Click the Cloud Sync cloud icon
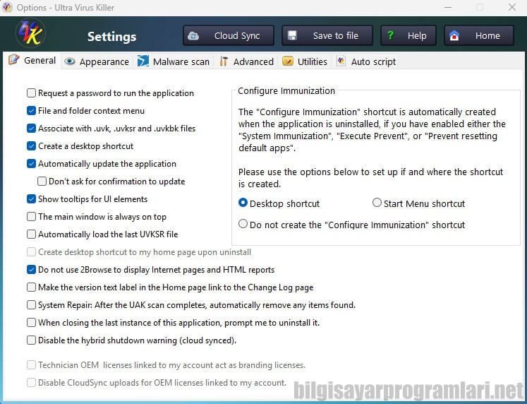 [x=193, y=35]
